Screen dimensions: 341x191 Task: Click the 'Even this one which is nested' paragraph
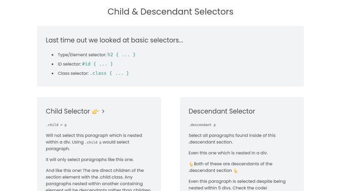[228, 153]
